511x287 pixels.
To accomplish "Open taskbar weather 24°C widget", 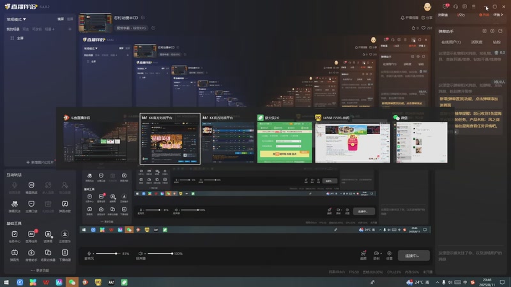I will (418, 282).
